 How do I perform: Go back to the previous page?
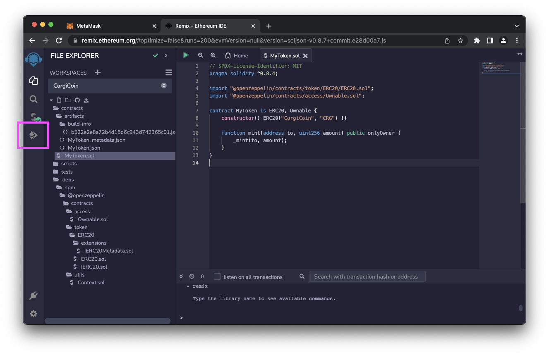pos(32,41)
